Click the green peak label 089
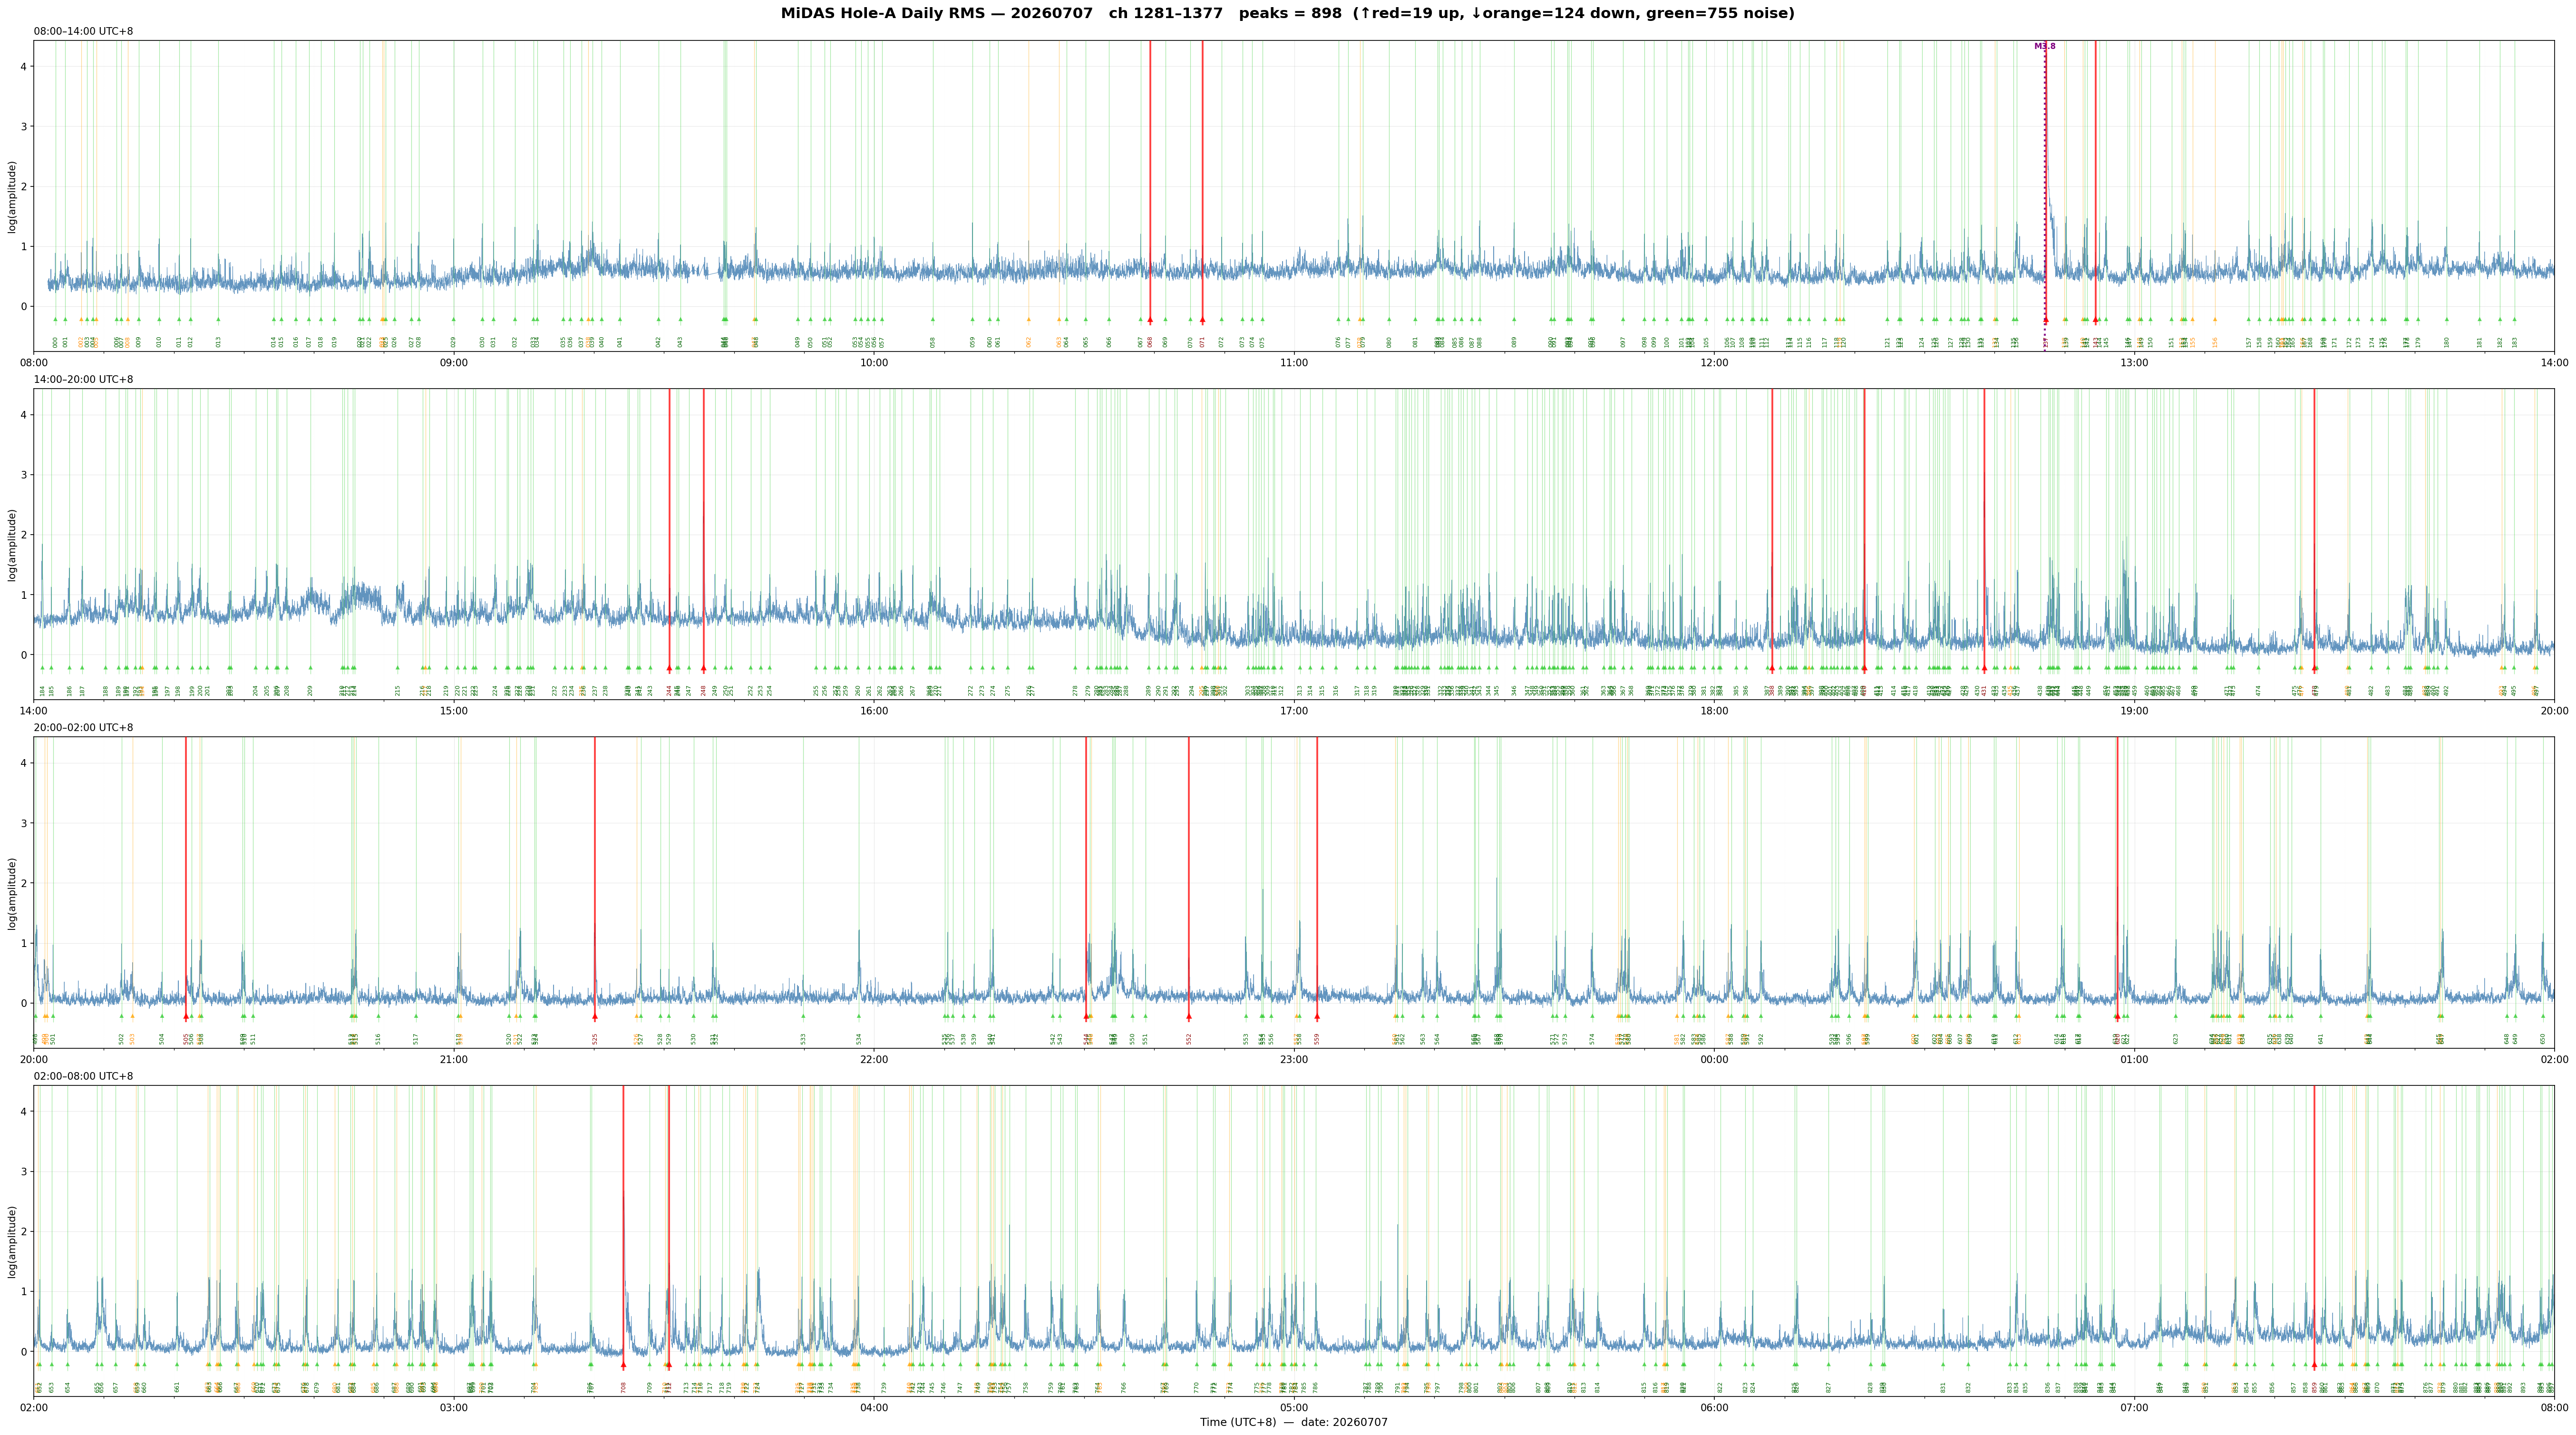The width and height of the screenshot is (2576, 1435). pos(1514,342)
